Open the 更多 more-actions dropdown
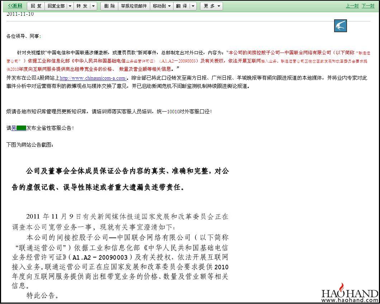 click(x=212, y=6)
